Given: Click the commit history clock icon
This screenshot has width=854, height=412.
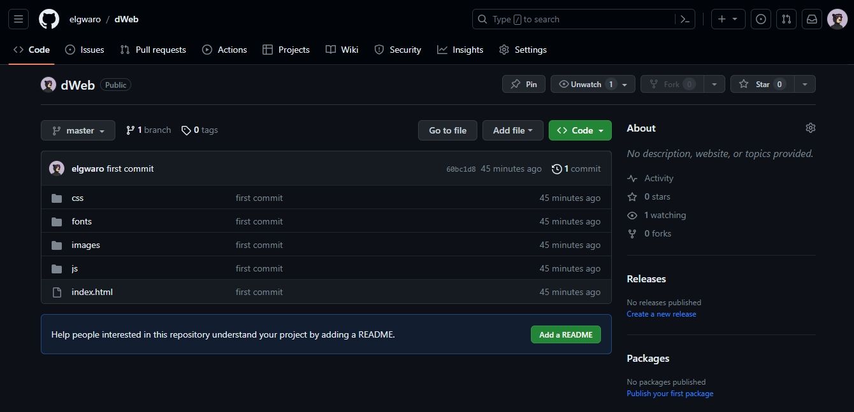Looking at the screenshot, I should pyautogui.click(x=556, y=168).
